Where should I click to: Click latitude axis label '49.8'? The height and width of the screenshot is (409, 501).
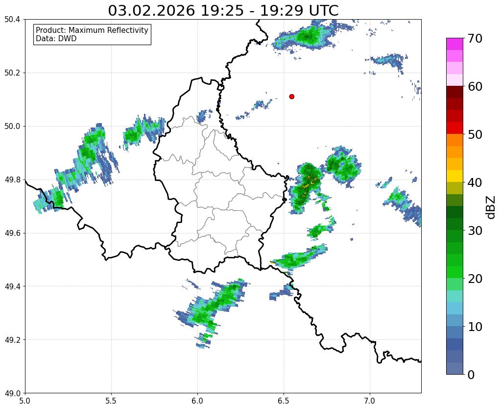(x=12, y=179)
